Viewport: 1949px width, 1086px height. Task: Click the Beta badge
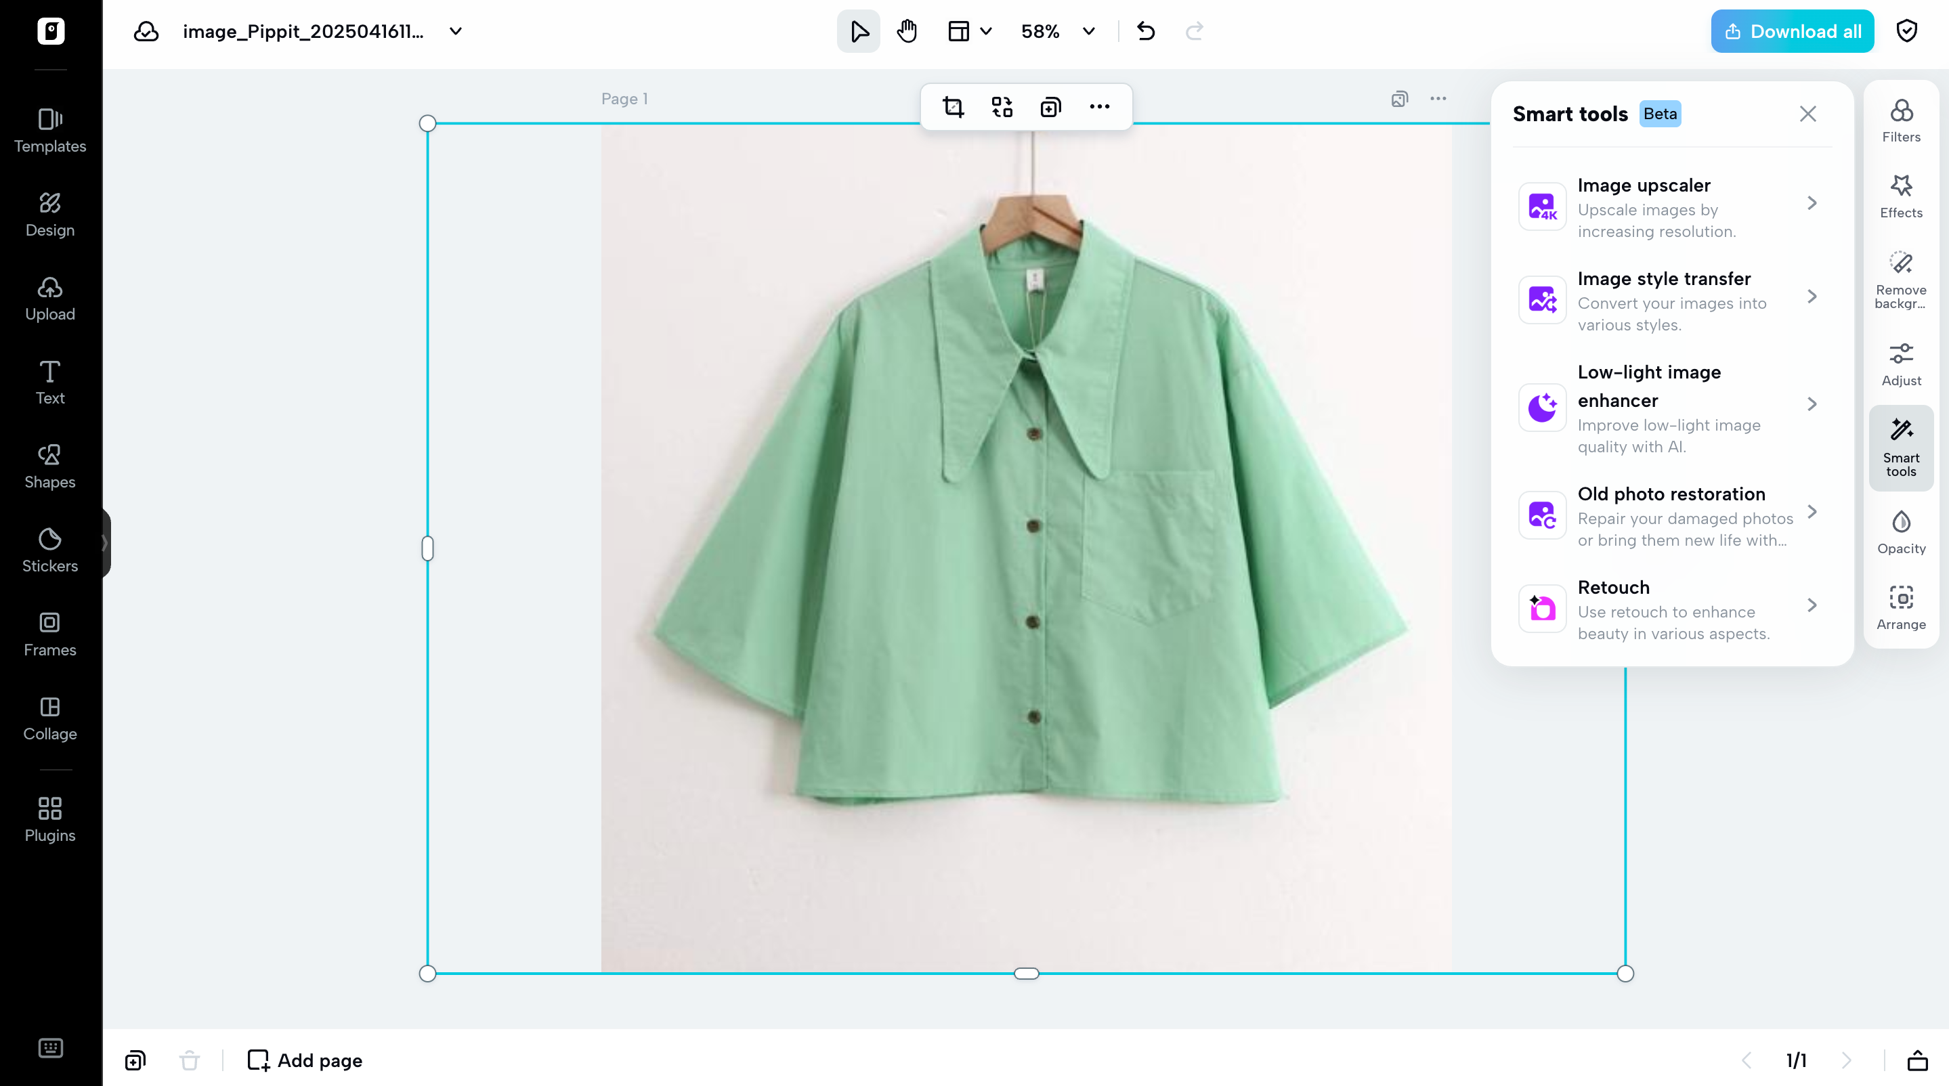(x=1660, y=114)
